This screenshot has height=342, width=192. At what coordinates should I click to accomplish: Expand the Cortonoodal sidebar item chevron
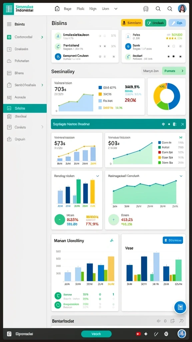[42, 37]
